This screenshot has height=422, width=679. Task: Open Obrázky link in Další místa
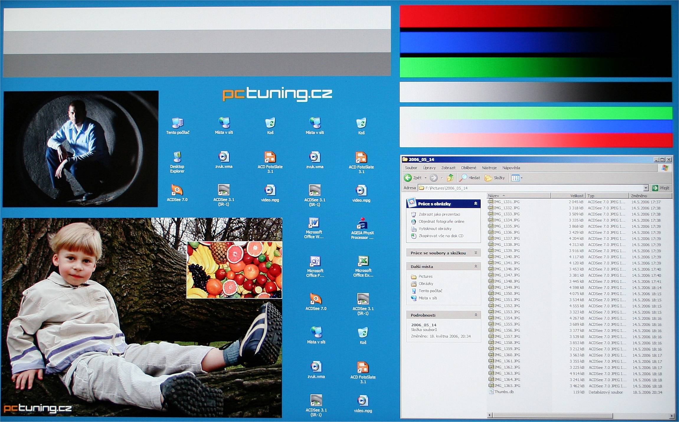(x=426, y=283)
